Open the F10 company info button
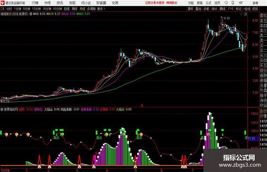Viewport: 267px width, 172px height. (231, 9)
